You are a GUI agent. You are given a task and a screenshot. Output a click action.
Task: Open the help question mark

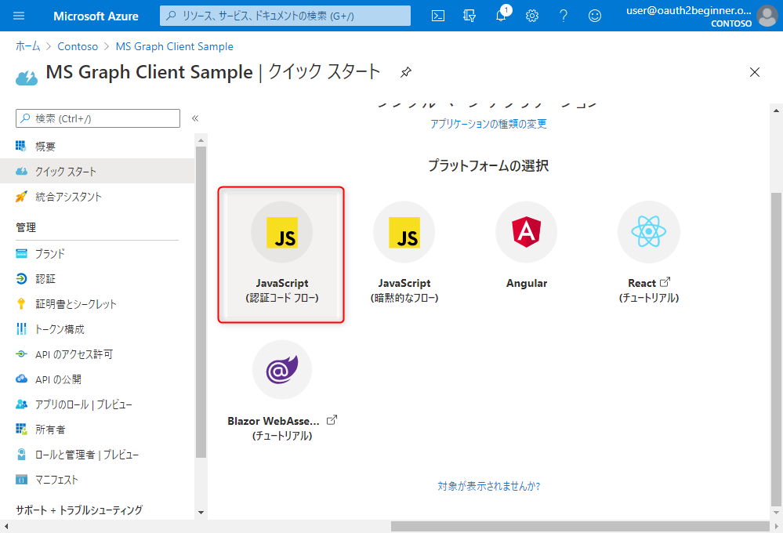pos(564,16)
